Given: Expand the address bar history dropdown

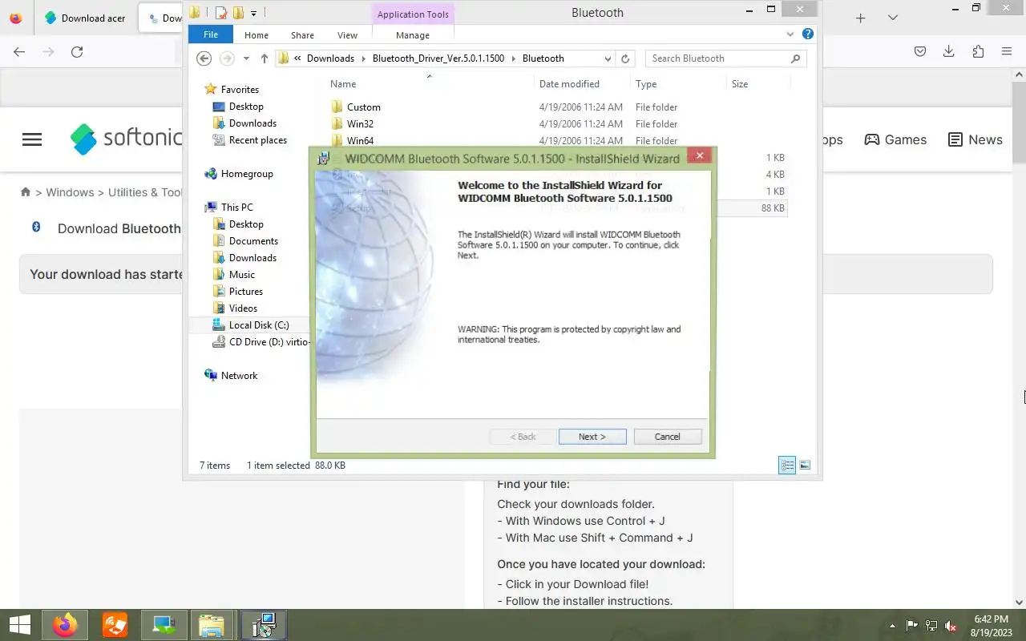Looking at the screenshot, I should pyautogui.click(x=608, y=58).
